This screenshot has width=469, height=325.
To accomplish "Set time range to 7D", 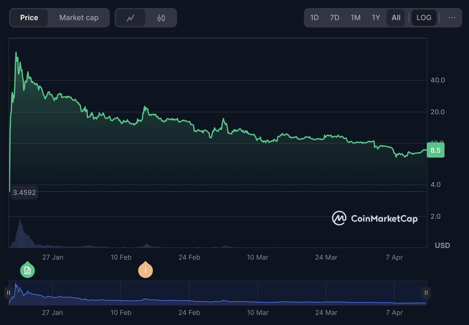I will (334, 18).
